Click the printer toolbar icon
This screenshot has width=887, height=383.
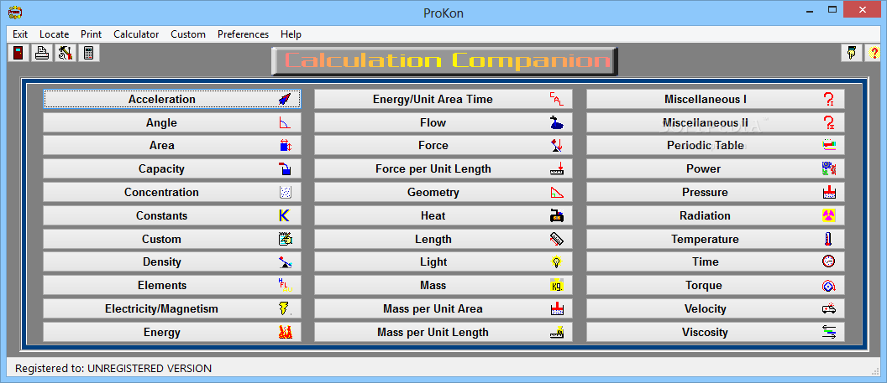click(x=42, y=53)
